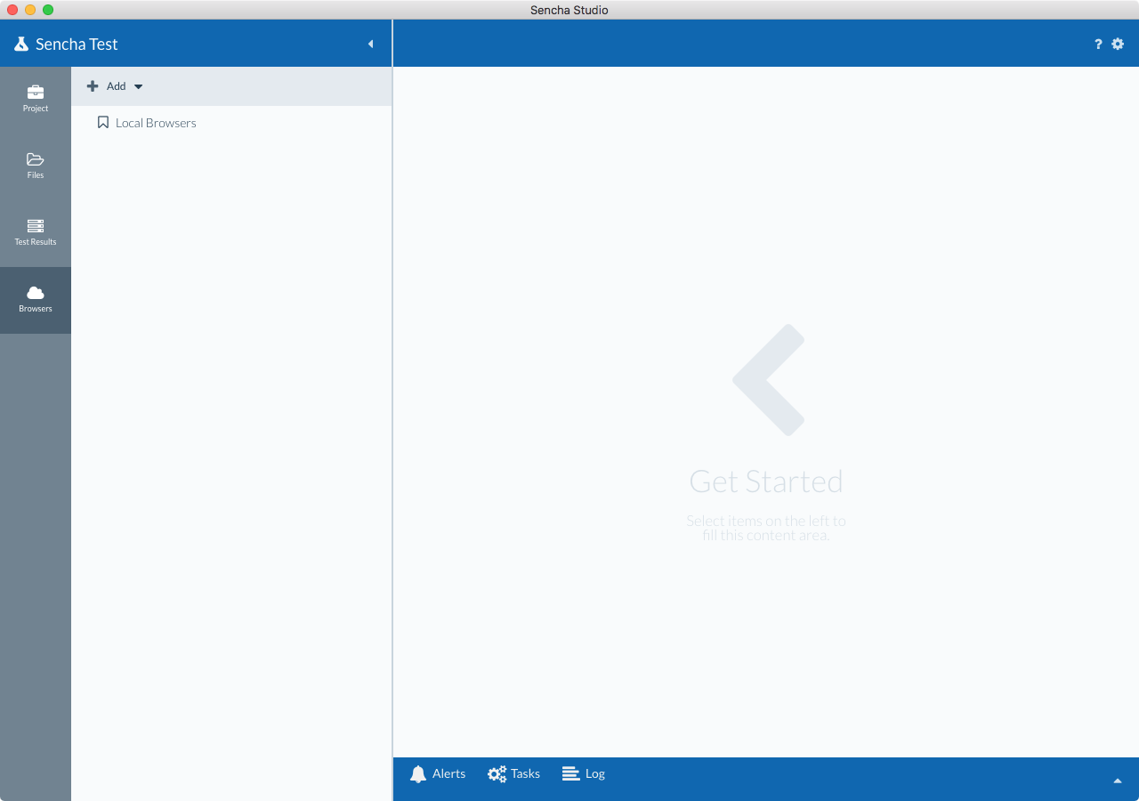Open the Files section in sidebar
Image resolution: width=1139 pixels, height=801 pixels.
click(36, 166)
